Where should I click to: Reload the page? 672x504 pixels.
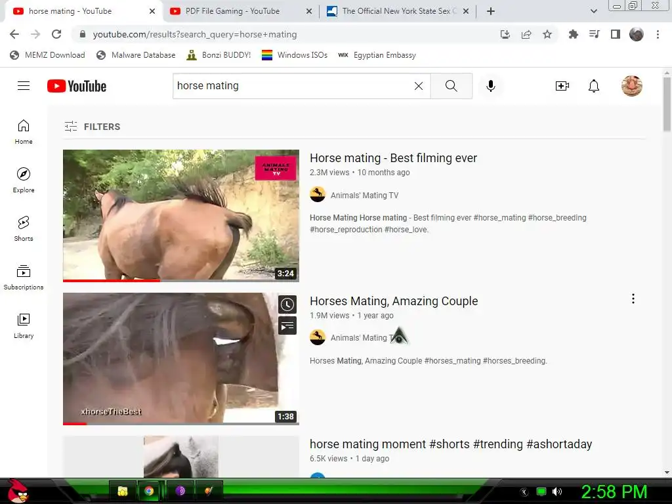[x=56, y=34]
